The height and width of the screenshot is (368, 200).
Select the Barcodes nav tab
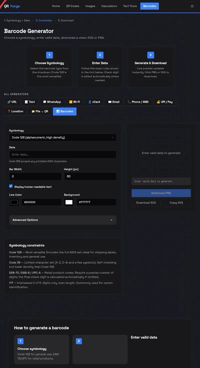(x=149, y=6)
